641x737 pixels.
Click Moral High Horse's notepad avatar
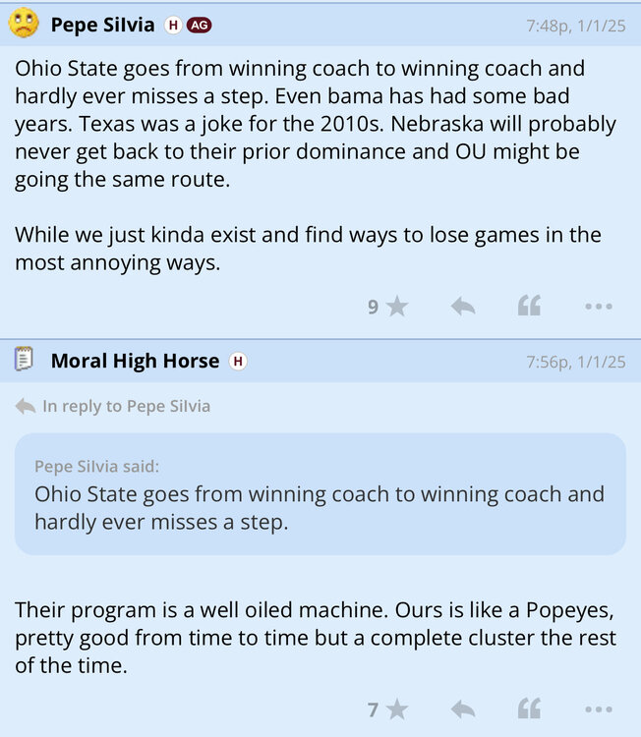point(24,361)
